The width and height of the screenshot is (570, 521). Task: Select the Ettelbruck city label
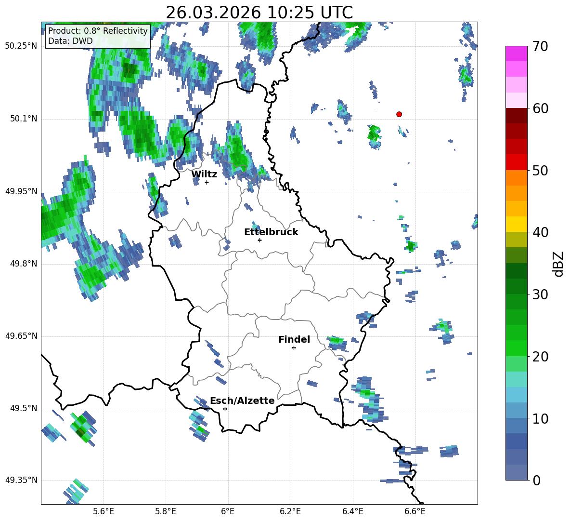coord(271,232)
